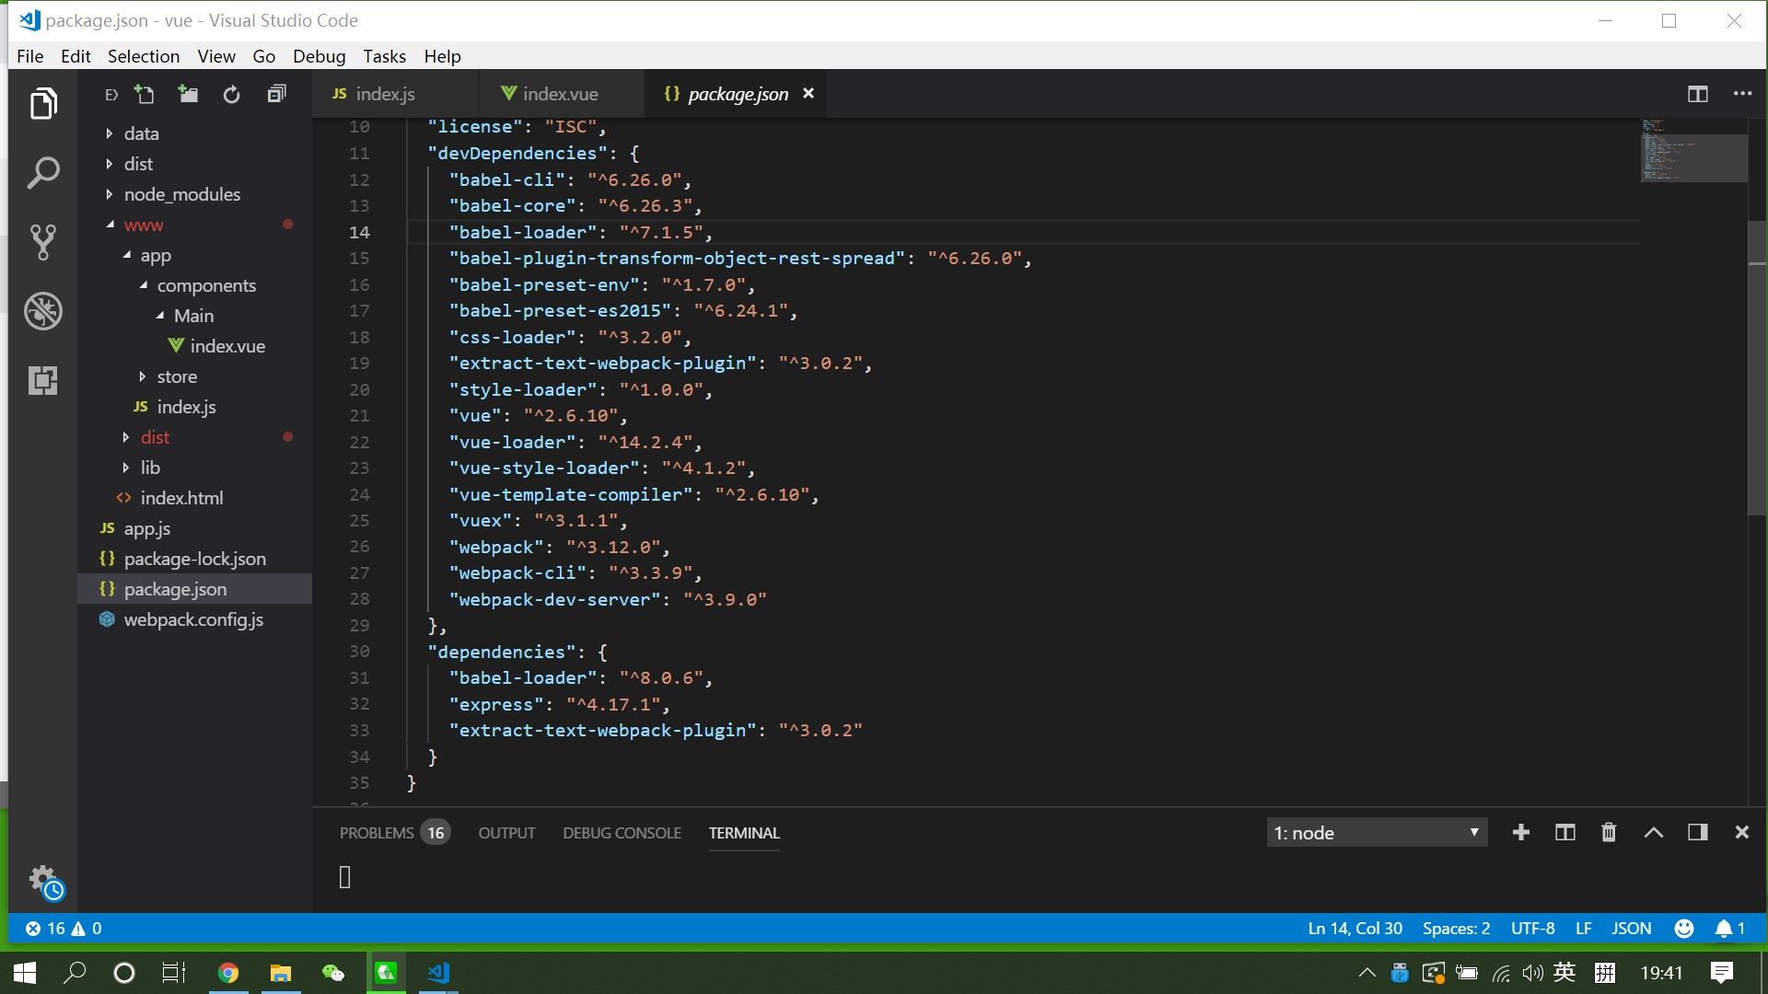Click line number 22 in the gutter
The image size is (1768, 994).
click(x=359, y=443)
